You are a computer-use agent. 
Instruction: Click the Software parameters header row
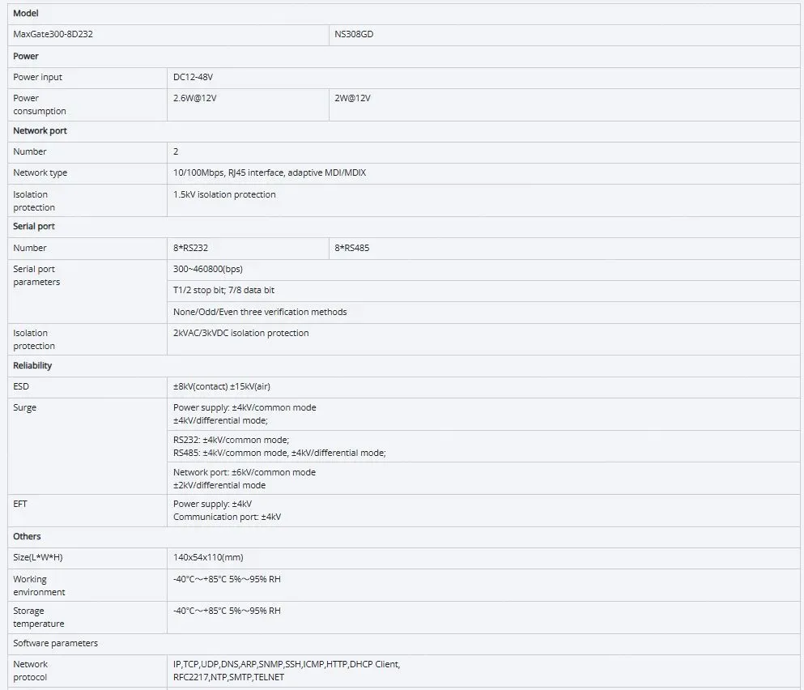(55, 643)
